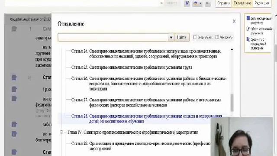Open the arrow beside the print icon
The image size is (277, 156).
[200, 3]
